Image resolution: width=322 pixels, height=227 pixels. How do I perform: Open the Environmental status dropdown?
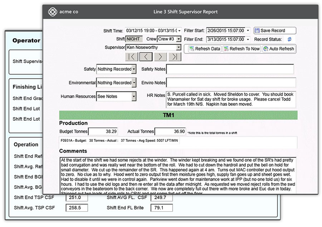[x=134, y=83]
